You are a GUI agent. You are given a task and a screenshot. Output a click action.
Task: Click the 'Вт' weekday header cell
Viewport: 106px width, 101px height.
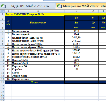76,23
